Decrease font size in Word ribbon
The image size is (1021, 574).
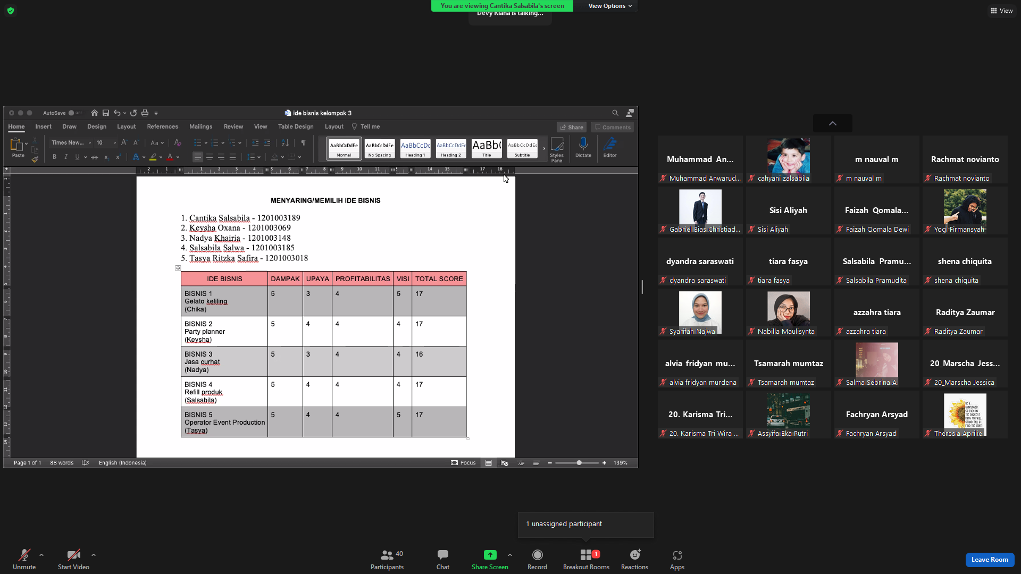pyautogui.click(x=136, y=142)
